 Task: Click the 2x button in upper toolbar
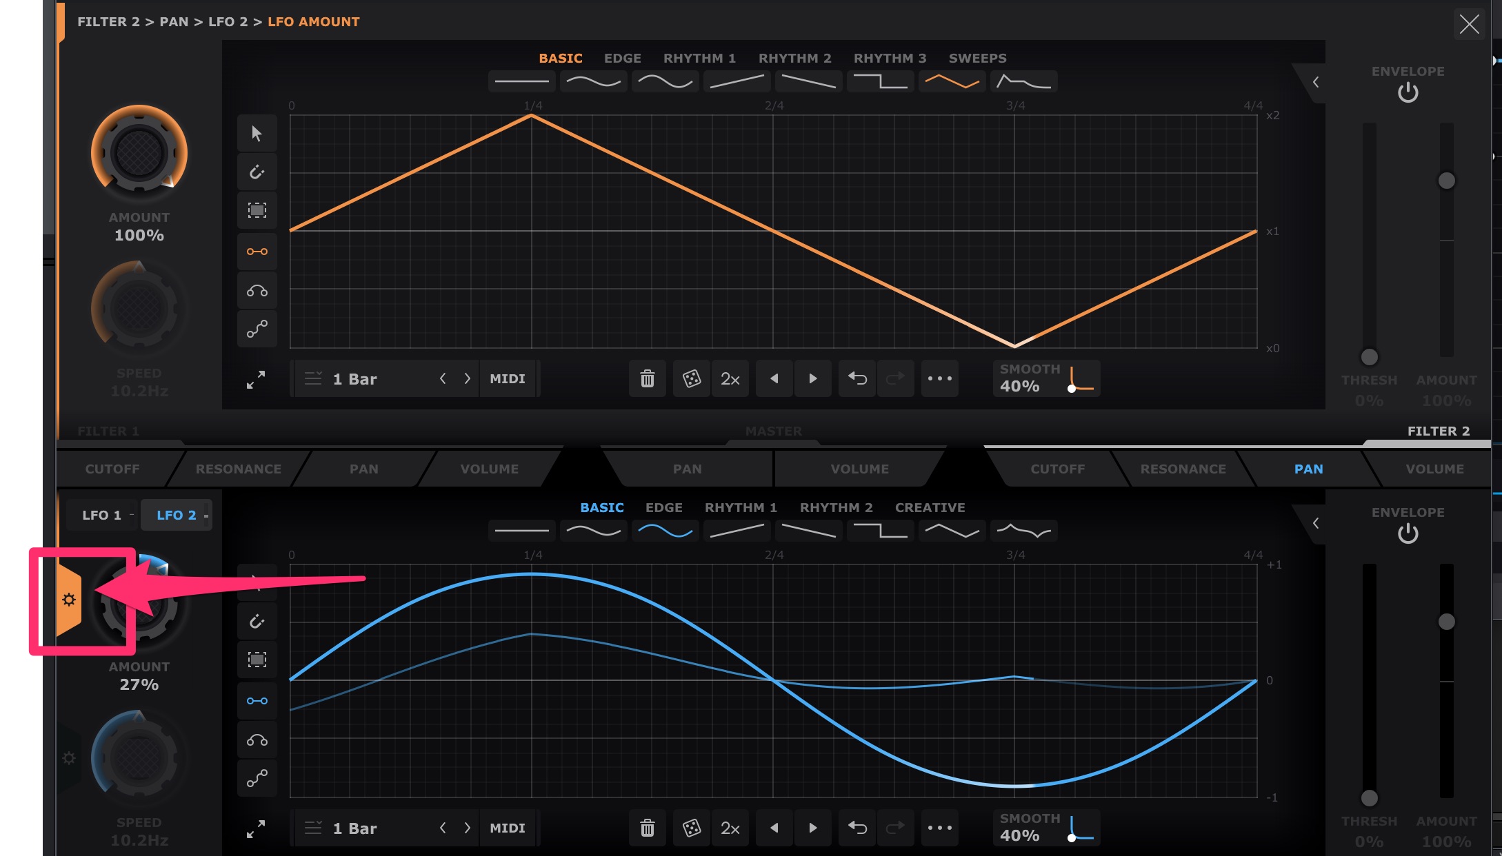click(730, 378)
